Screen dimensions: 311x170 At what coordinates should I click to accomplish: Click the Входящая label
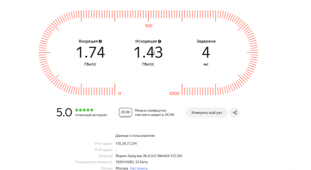88,41
